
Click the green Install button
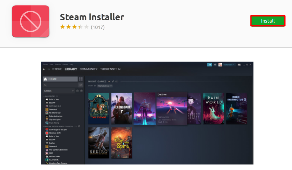(x=268, y=21)
